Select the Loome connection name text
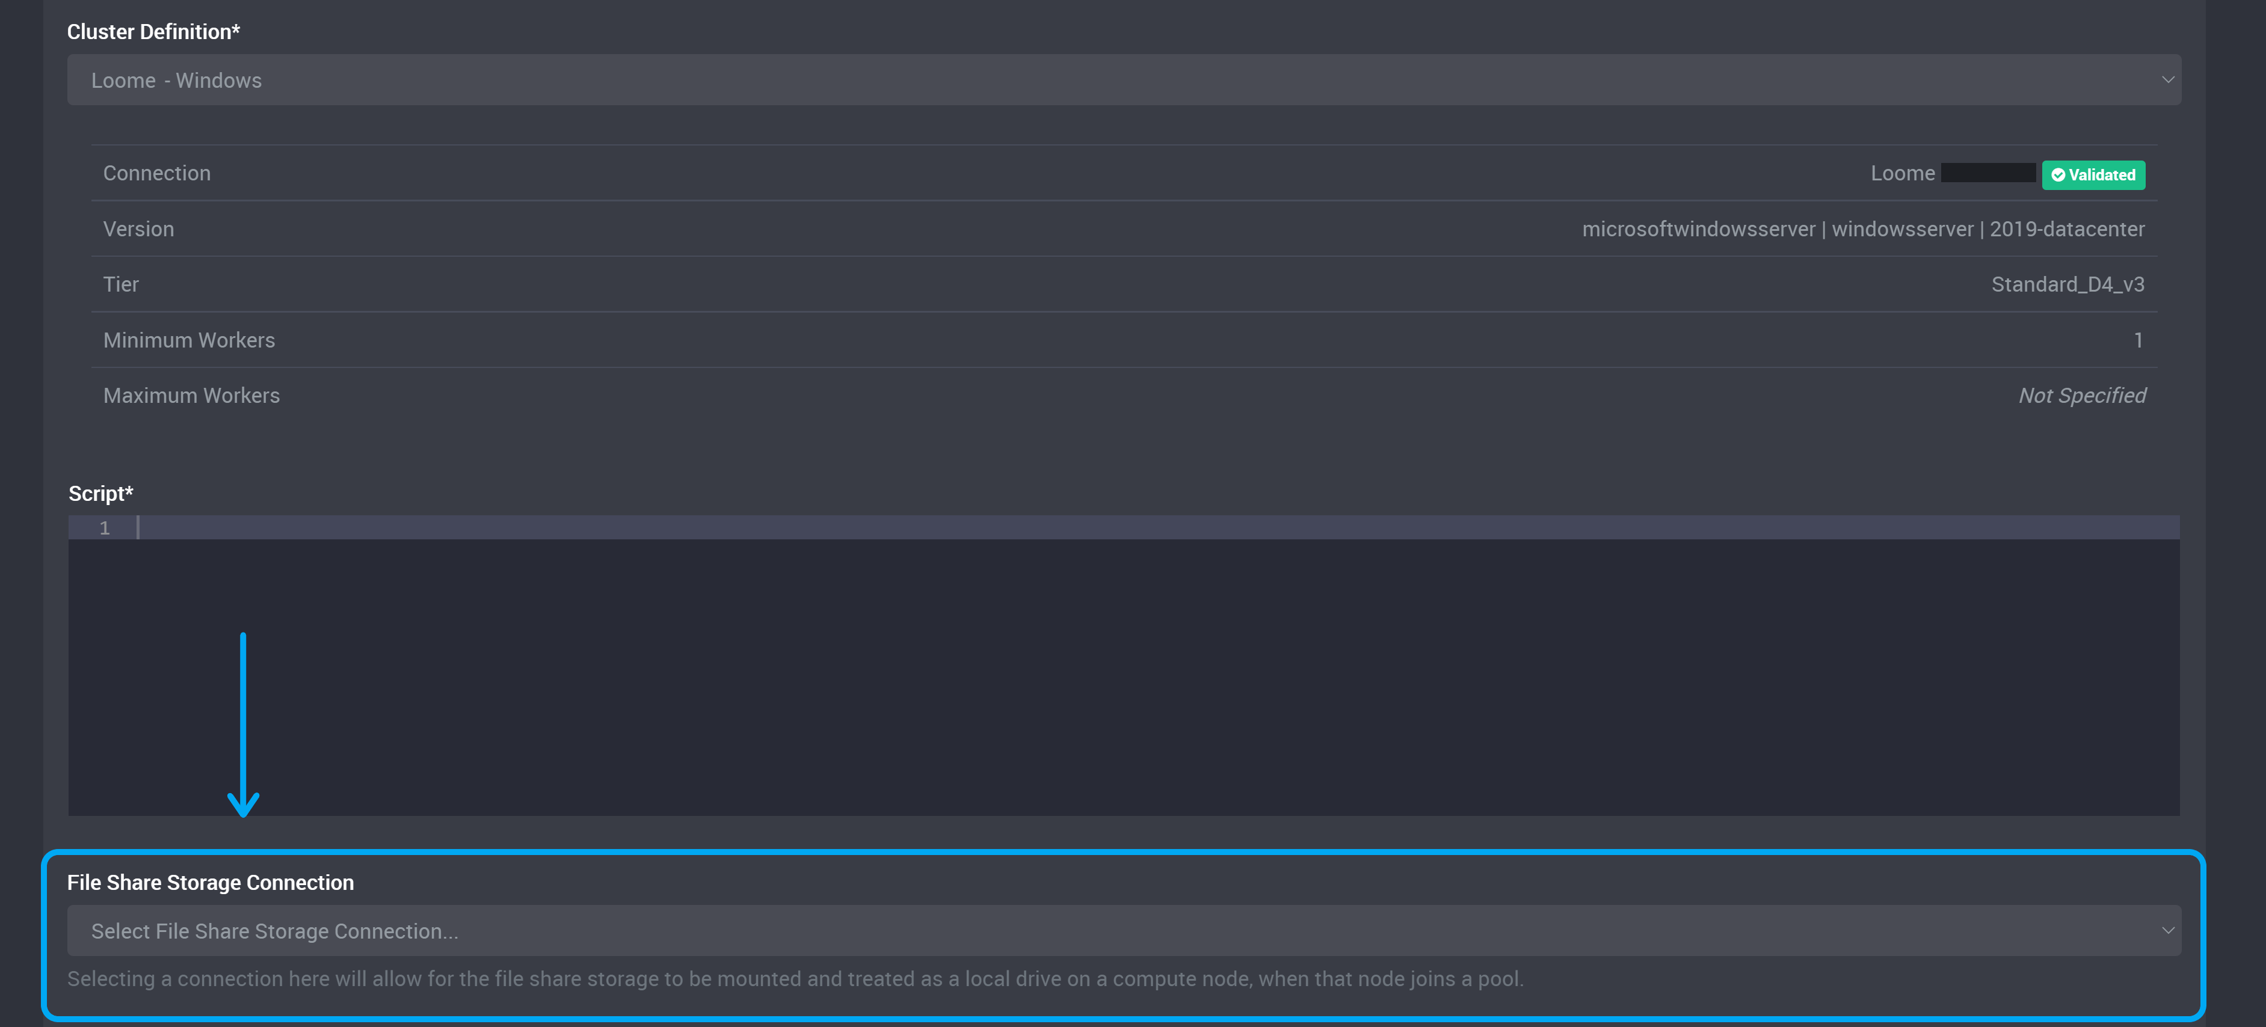The image size is (2266, 1027). (1902, 173)
